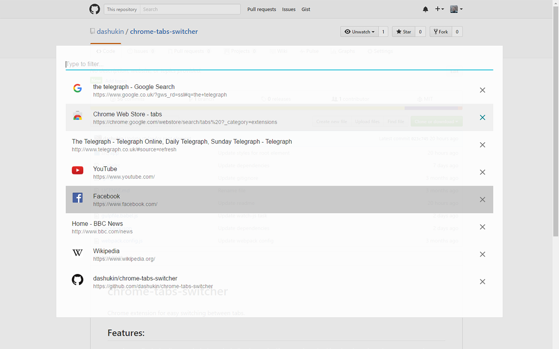The image size is (559, 349).
Task: Click the Features heading on the page
Action: 126,333
